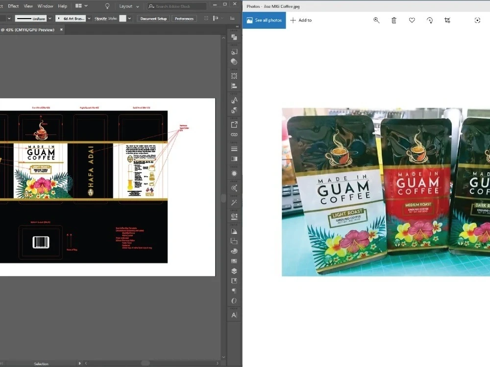
Task: Click the focus frame icon in Photos toolbar
Action: (x=477, y=20)
